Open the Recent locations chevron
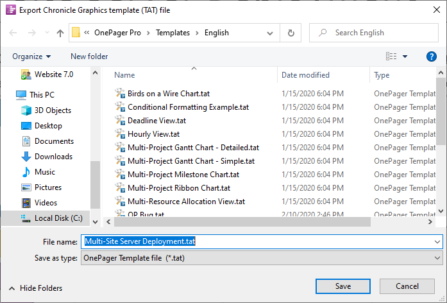 click(x=47, y=33)
